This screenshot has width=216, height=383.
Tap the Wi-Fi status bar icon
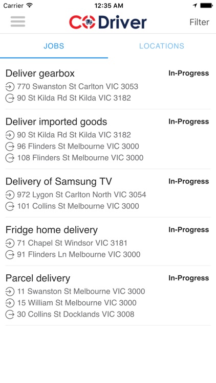pos(30,5)
